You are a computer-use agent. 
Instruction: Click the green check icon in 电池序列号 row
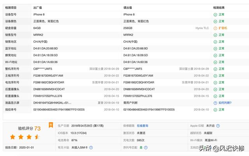(x=215, y=83)
